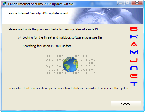This screenshot has width=145, height=112.
Task: Click the Cancel button
Action: pyautogui.click(x=126, y=104)
